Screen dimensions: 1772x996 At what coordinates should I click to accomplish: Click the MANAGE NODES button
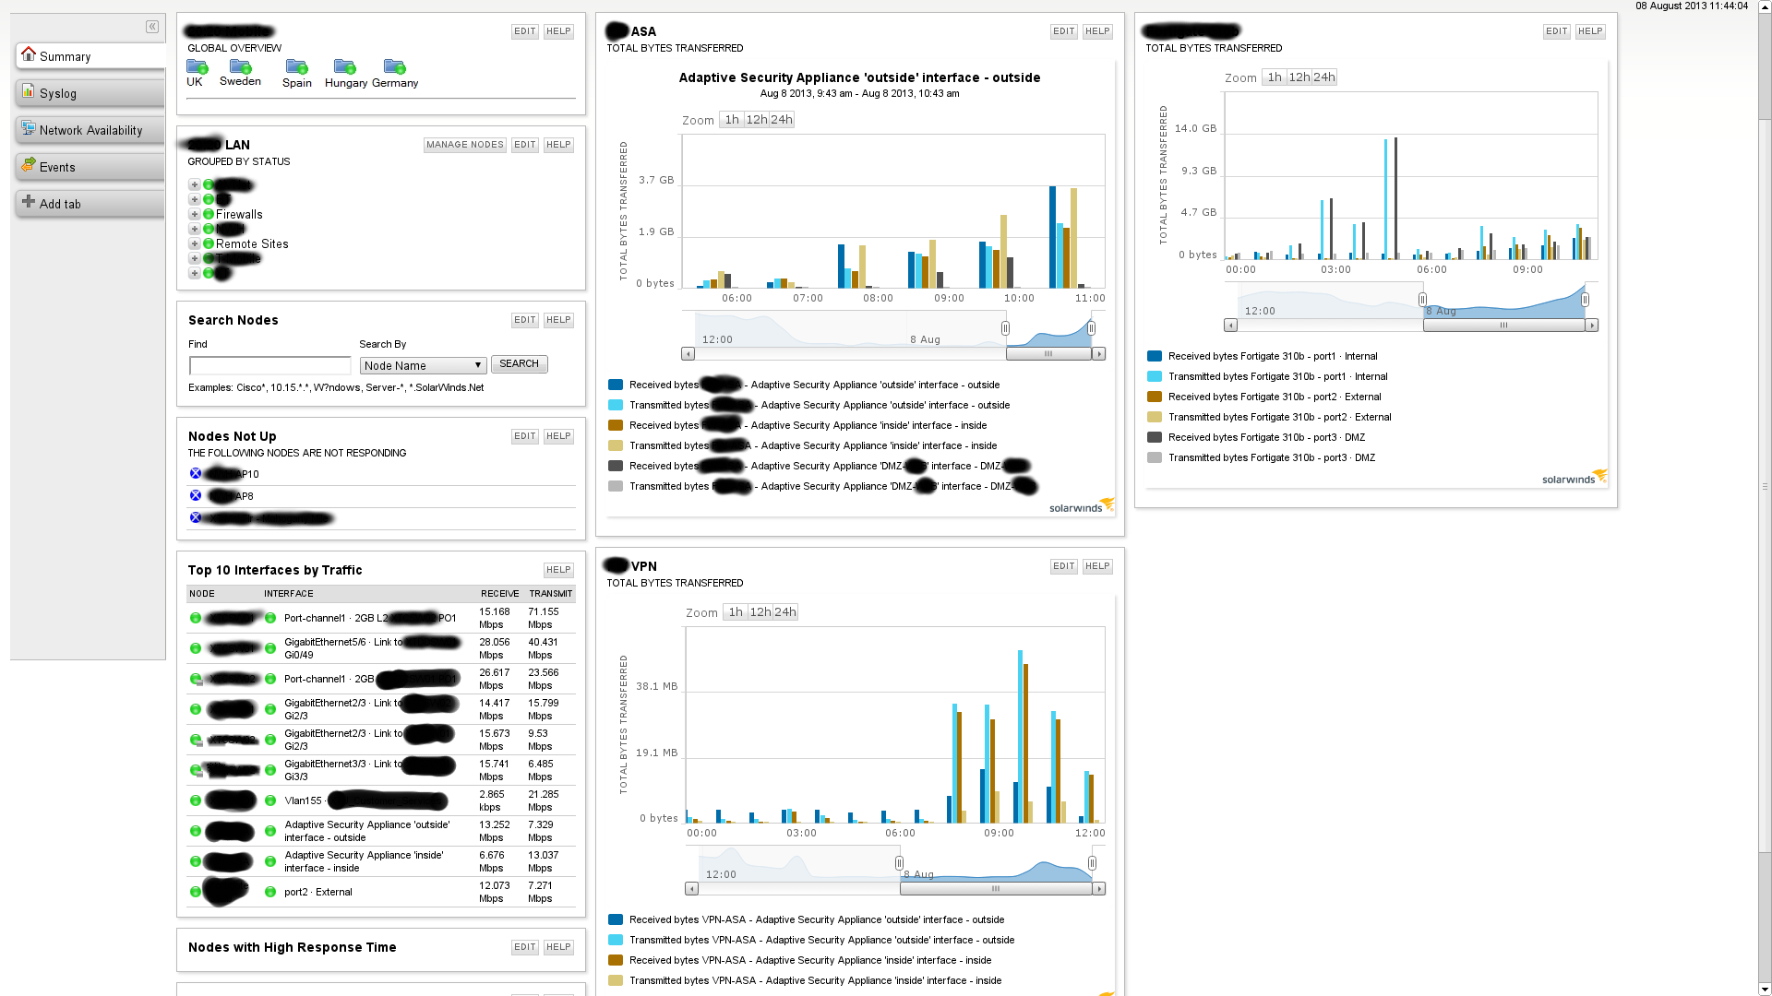(464, 145)
